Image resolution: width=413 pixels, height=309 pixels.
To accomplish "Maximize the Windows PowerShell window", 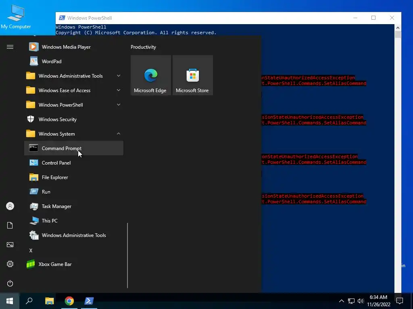I will [373, 18].
